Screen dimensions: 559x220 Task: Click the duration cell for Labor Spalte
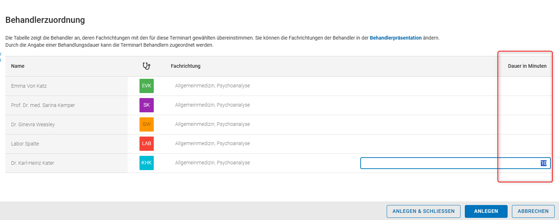click(524, 144)
